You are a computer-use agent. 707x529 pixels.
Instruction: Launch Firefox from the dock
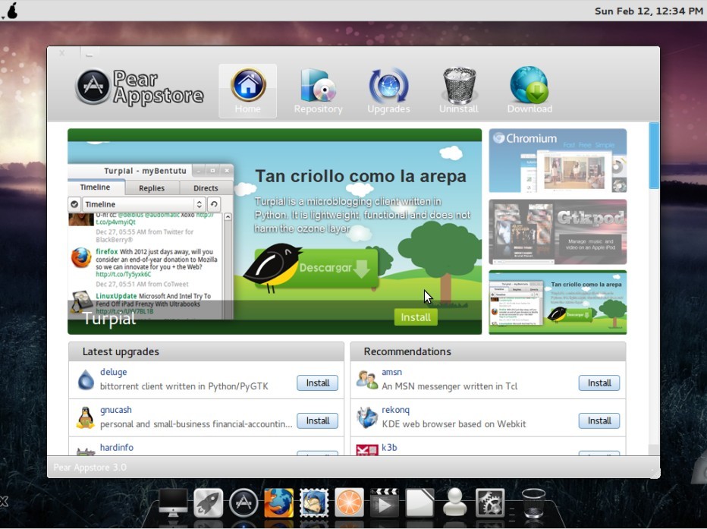click(278, 502)
